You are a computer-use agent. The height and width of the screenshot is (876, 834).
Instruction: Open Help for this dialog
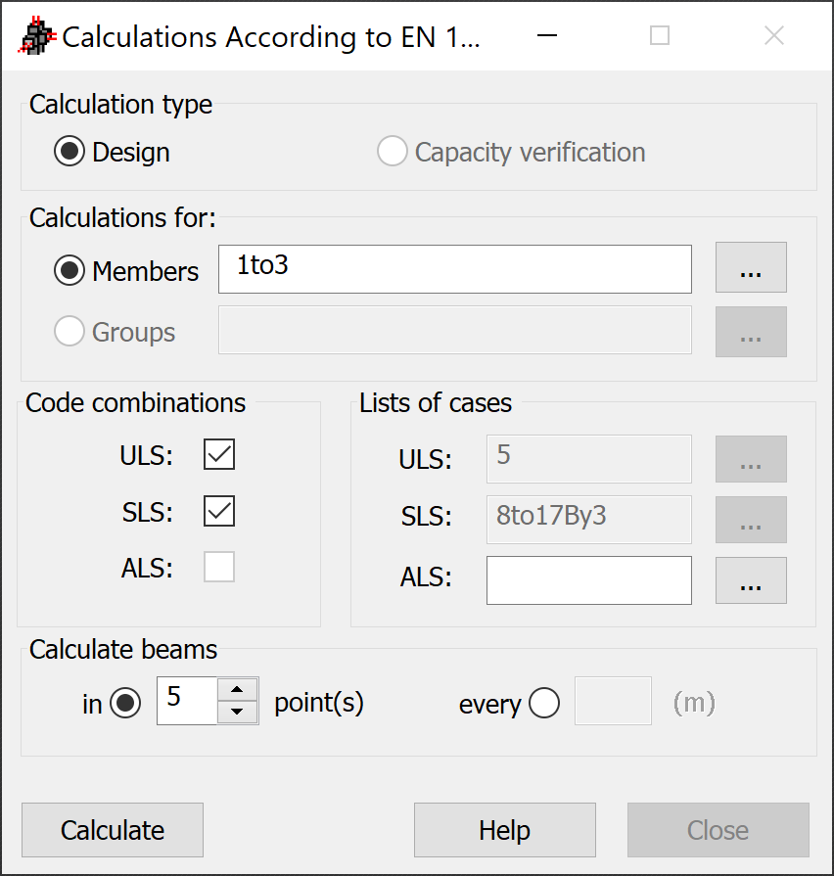504,830
